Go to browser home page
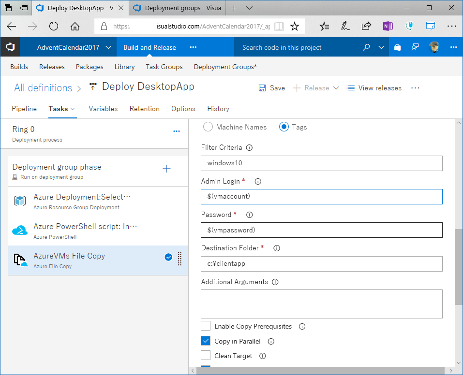 [75, 26]
